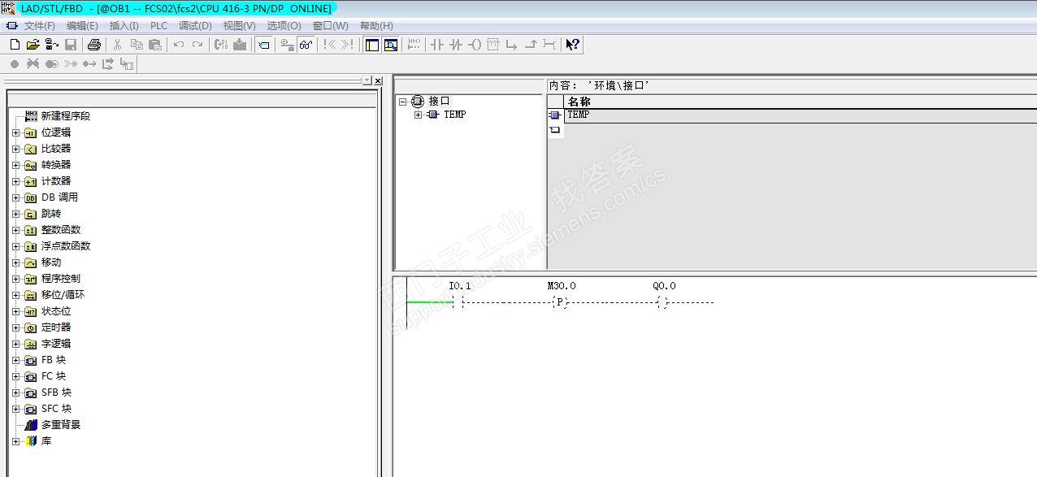Go to next error icon
The width and height of the screenshot is (1037, 477).
coord(348,45)
